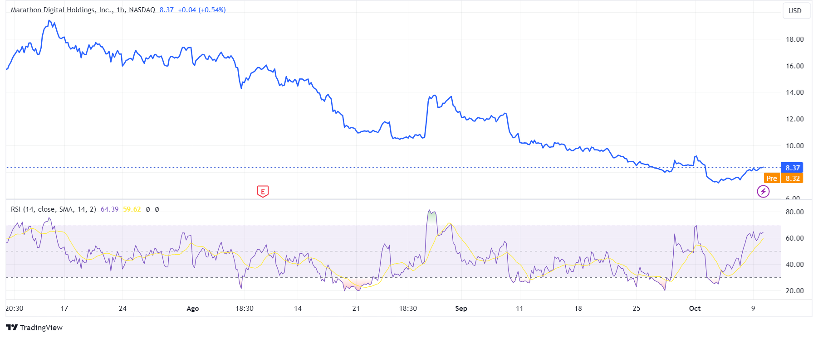Click the 12.00 price axis label

pyautogui.click(x=794, y=119)
